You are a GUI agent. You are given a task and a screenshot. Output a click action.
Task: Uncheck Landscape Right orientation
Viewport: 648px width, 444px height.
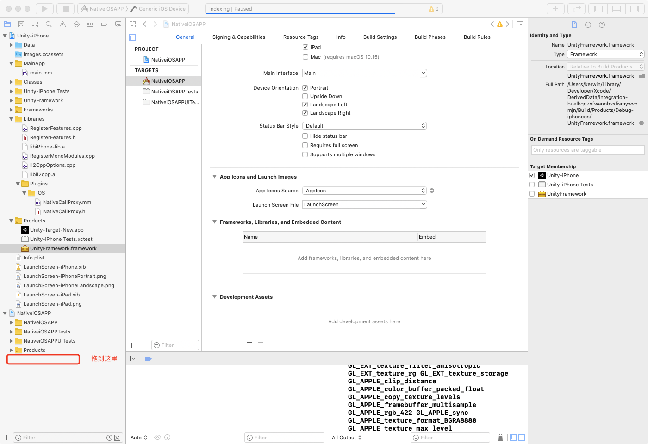tap(305, 113)
